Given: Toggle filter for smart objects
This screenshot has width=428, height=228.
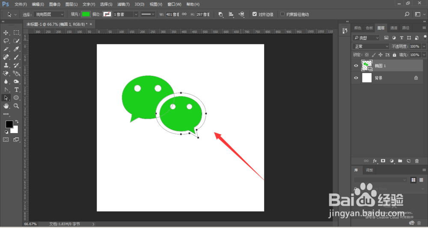Looking at the screenshot, I should (x=416, y=38).
